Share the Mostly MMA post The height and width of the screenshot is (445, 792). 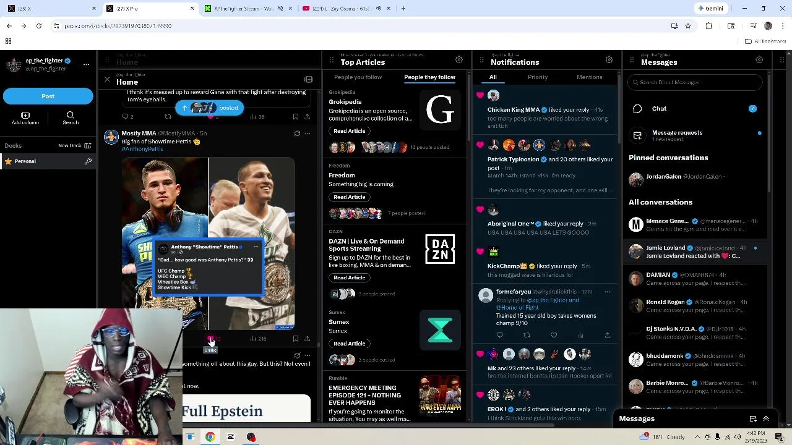pyautogui.click(x=307, y=339)
